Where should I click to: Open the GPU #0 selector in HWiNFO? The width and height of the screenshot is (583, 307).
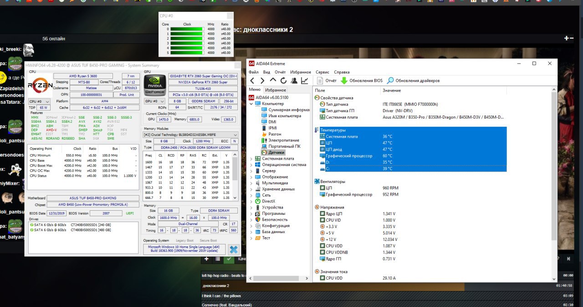tap(153, 101)
